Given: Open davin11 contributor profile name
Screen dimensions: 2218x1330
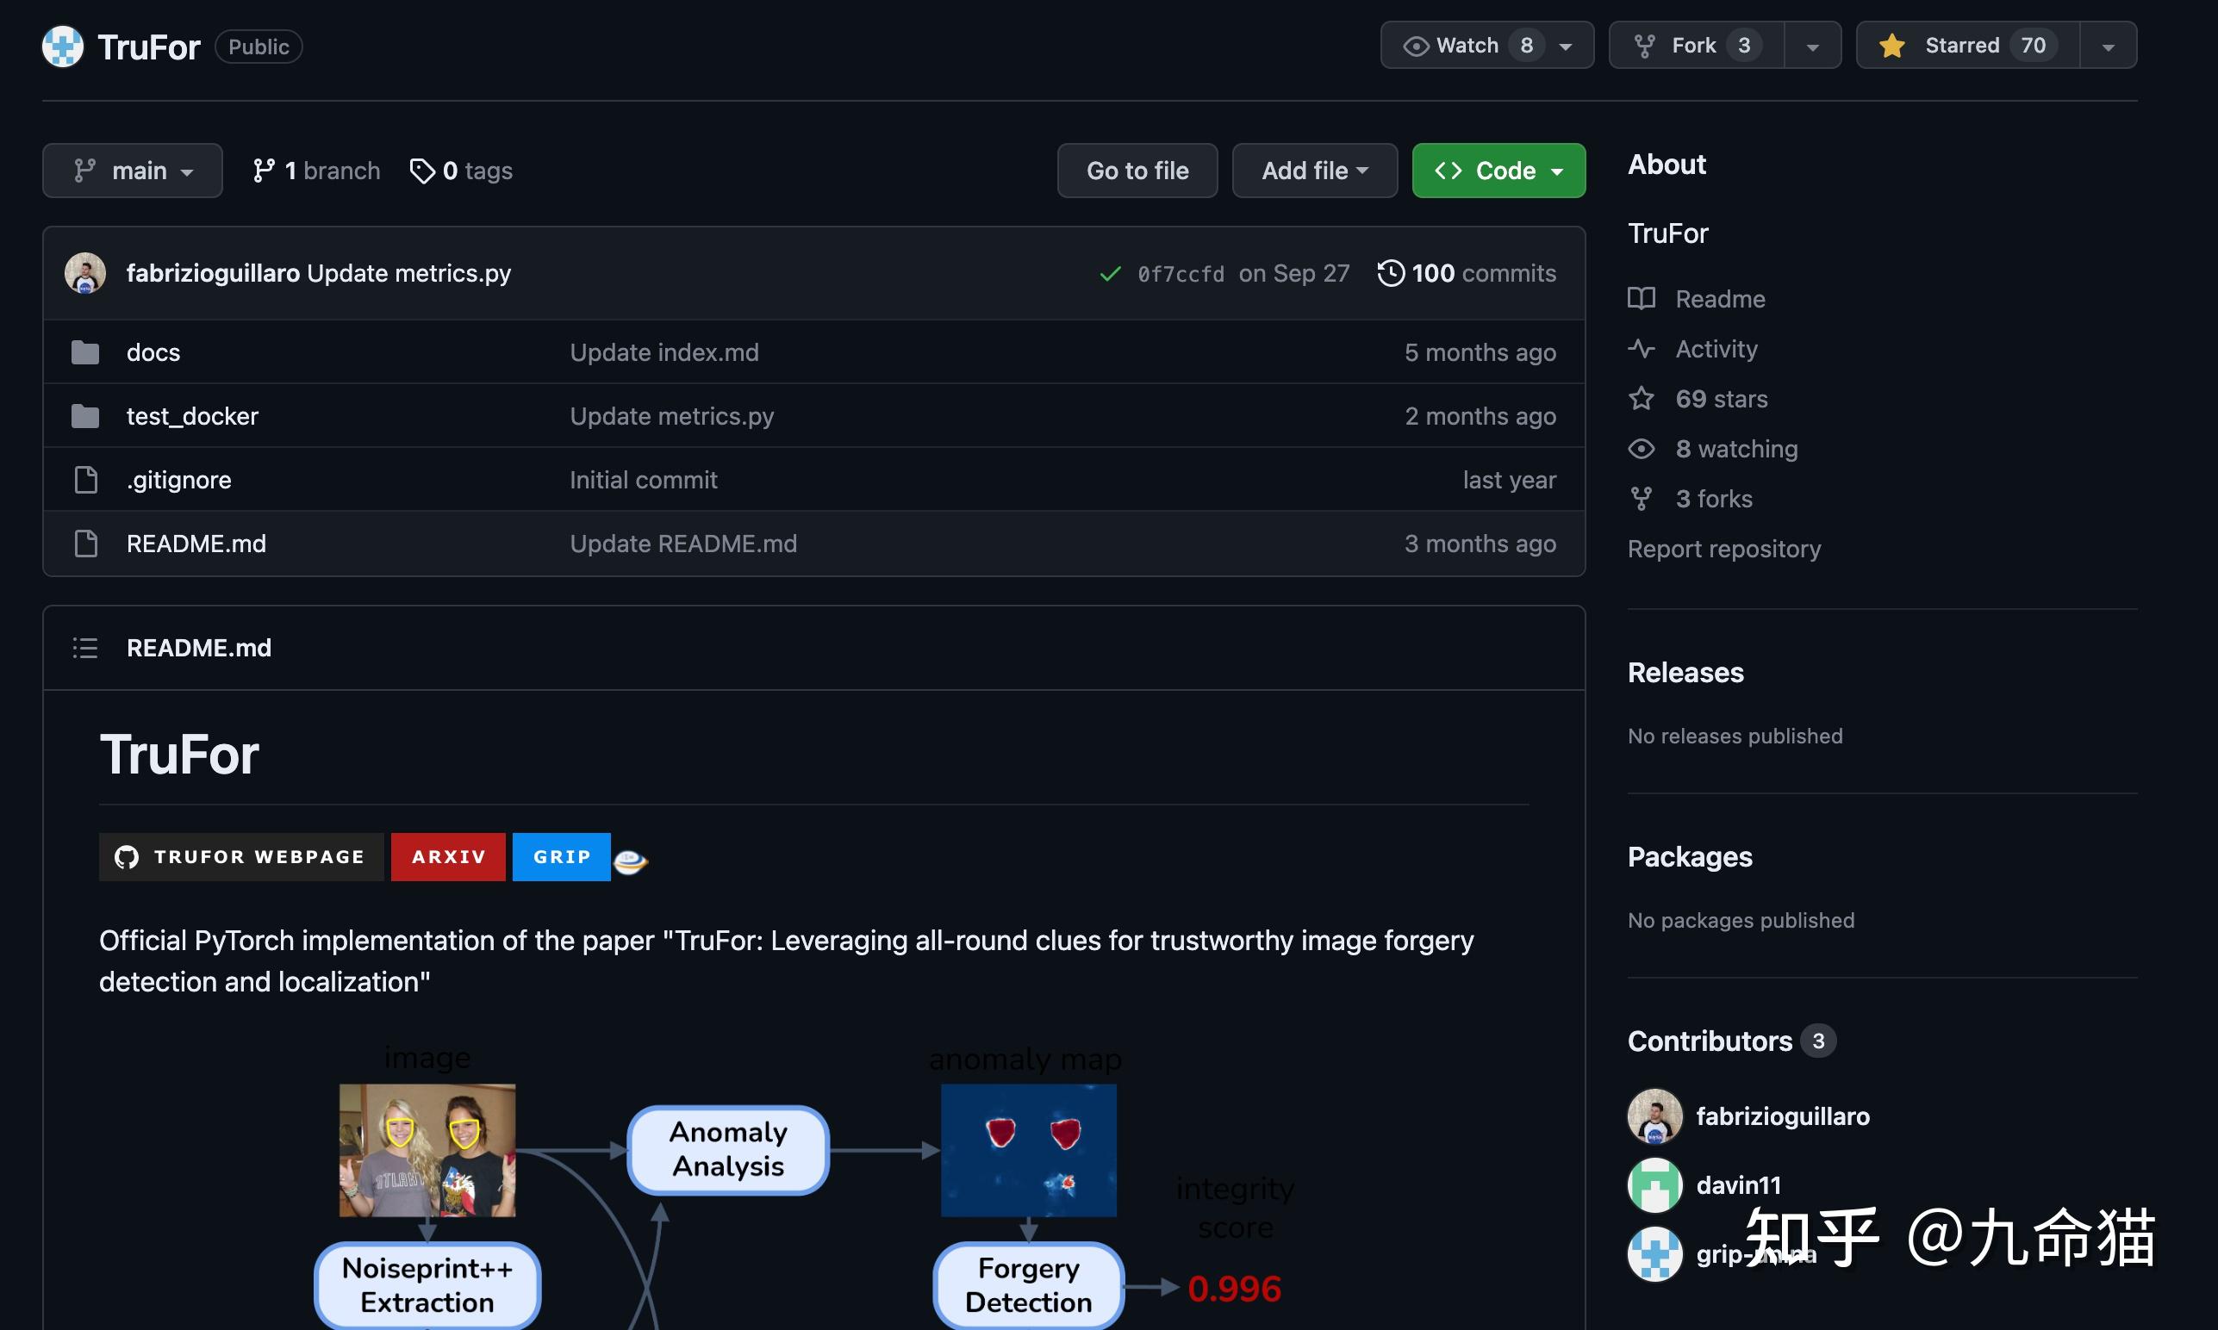Looking at the screenshot, I should pos(1738,1185).
